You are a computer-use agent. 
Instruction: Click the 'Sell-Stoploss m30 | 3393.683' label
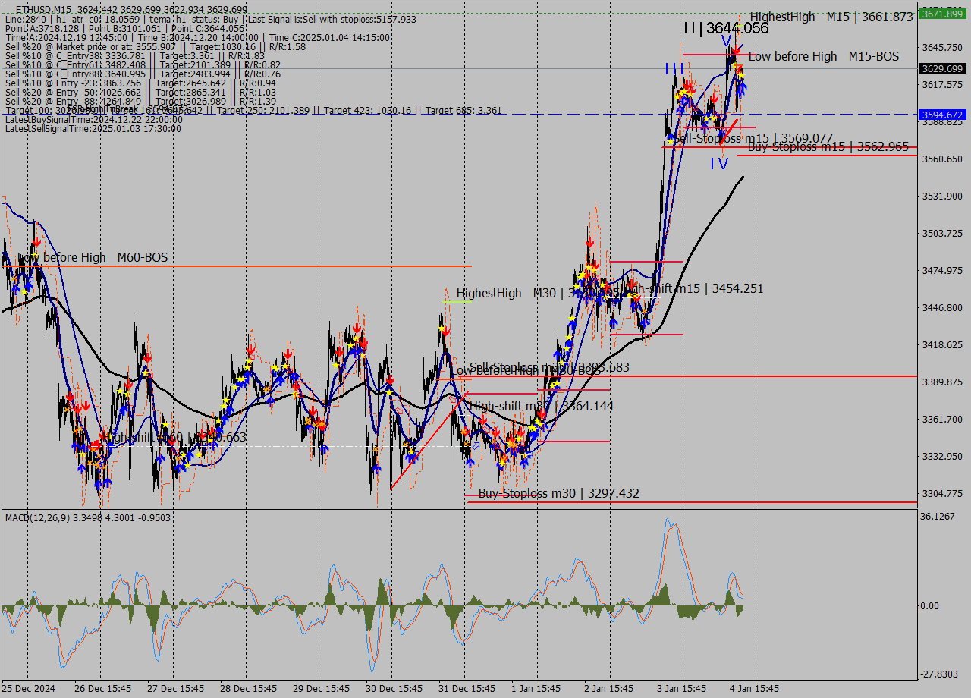(x=550, y=367)
